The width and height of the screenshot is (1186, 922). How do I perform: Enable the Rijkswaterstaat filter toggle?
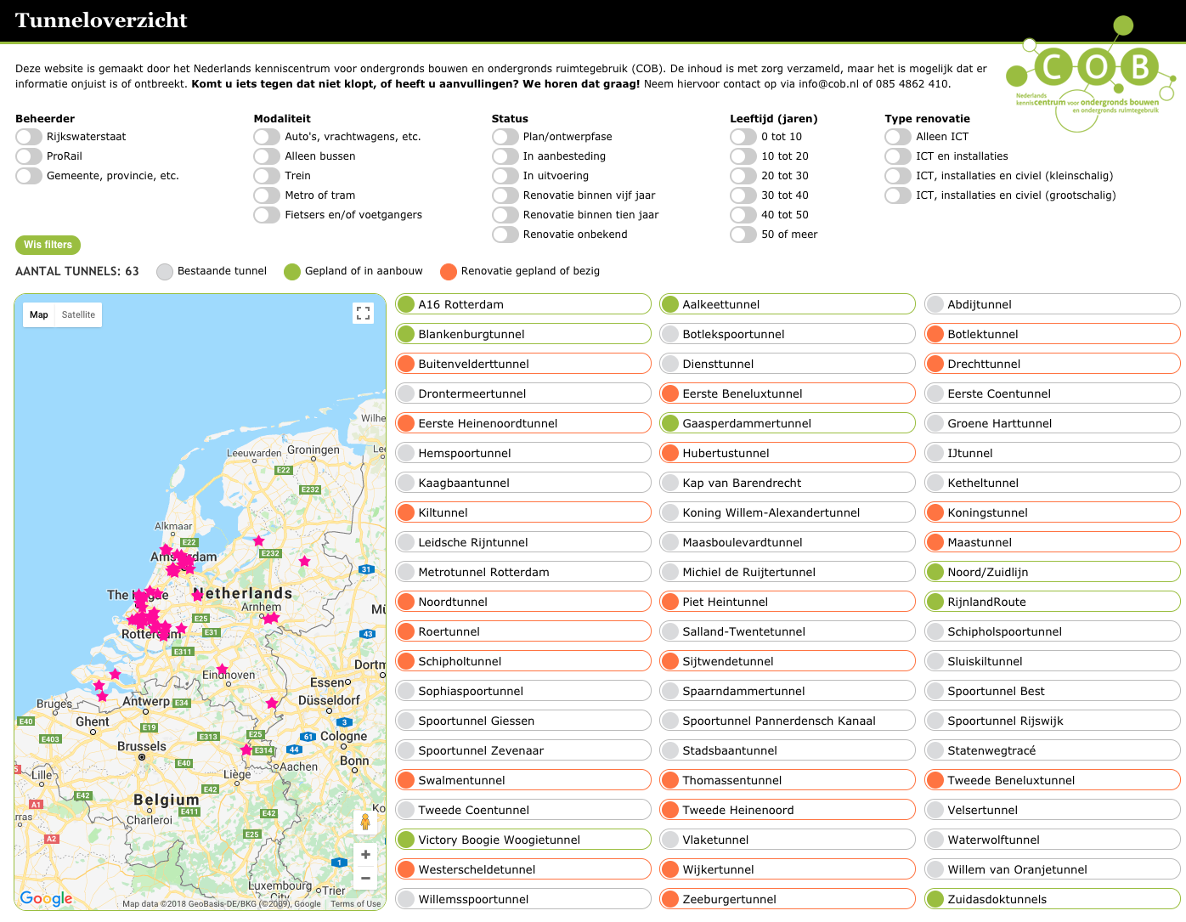(x=29, y=137)
